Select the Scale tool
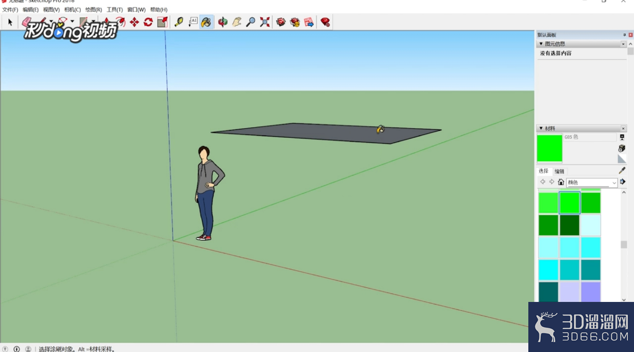634x352 pixels. [x=162, y=22]
